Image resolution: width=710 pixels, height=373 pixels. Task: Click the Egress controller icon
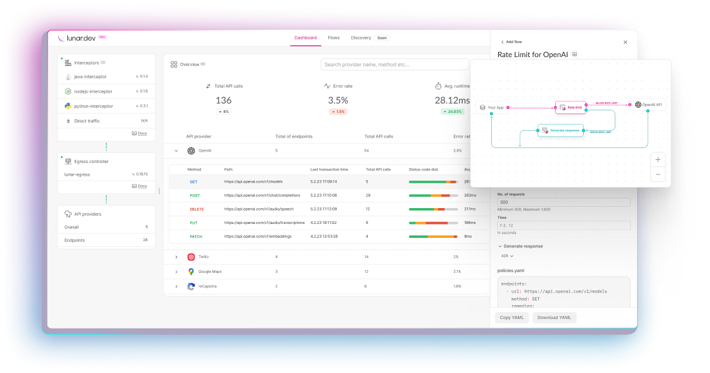pos(68,162)
